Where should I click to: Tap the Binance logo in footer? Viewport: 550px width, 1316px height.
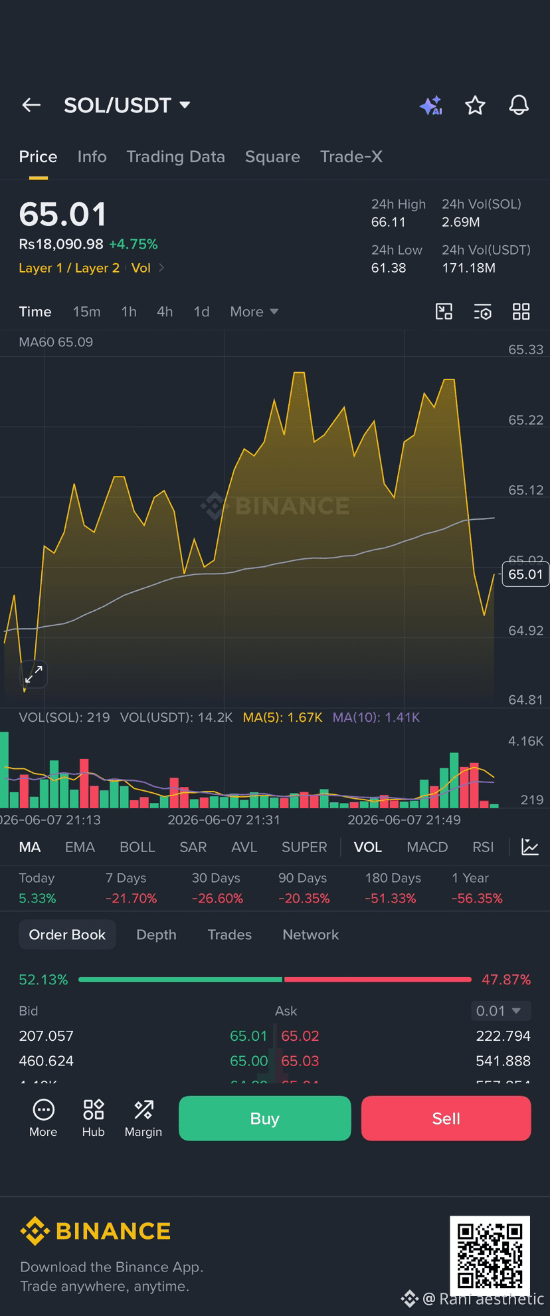tap(96, 1231)
